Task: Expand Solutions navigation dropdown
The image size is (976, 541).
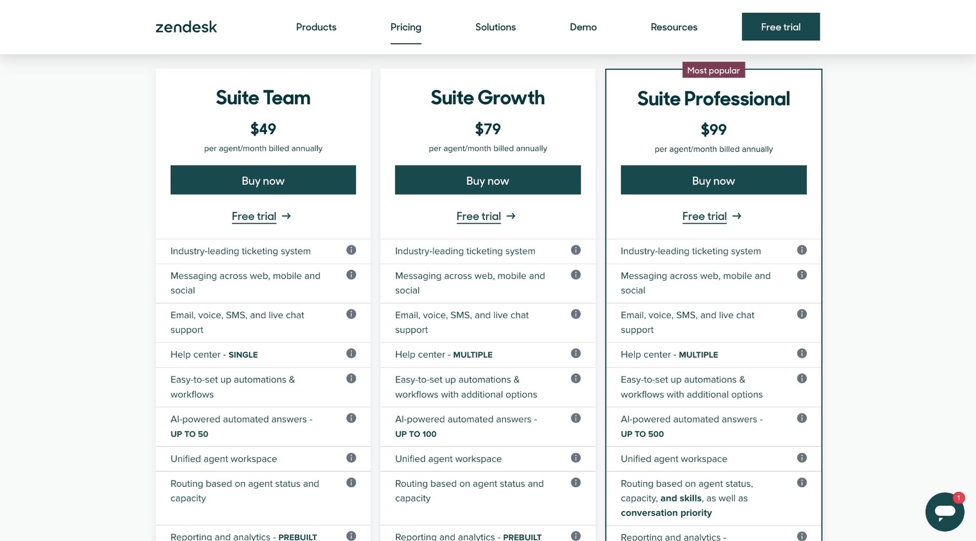Action: pos(495,27)
